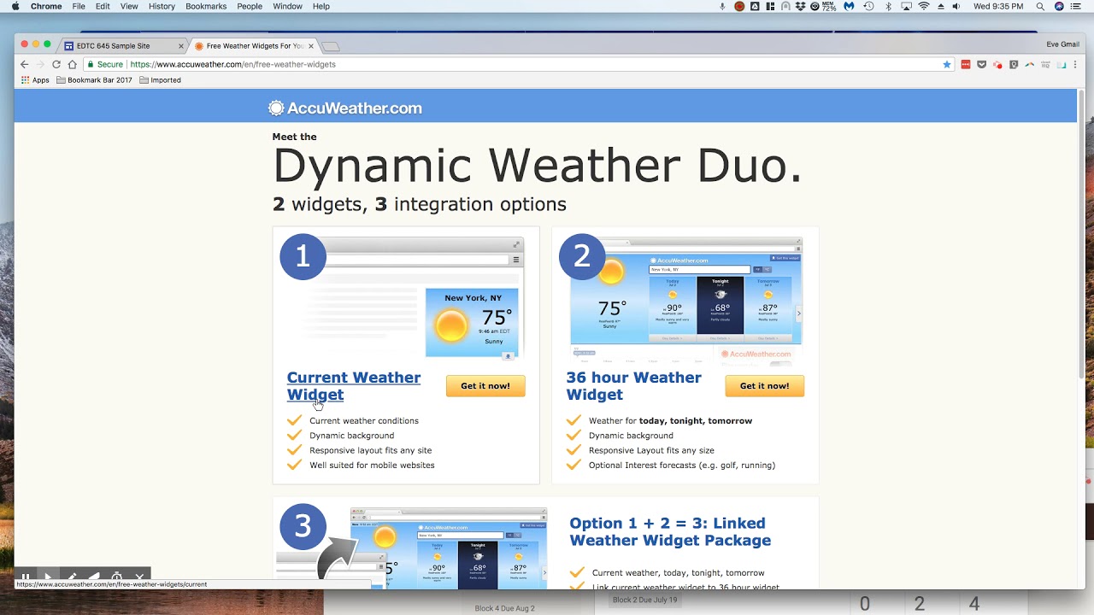
Task: Click Get it now for Current Weather Widget
Action: click(485, 386)
